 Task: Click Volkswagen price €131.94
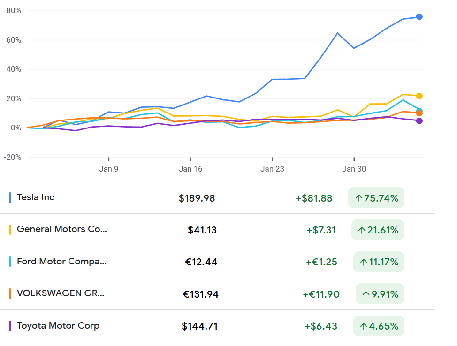200,294
